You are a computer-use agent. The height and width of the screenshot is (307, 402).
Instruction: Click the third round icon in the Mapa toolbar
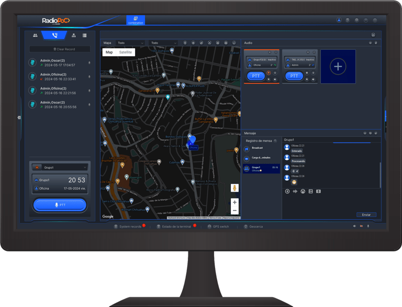tap(202, 43)
